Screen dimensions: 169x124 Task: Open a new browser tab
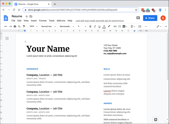[x=55, y=4]
